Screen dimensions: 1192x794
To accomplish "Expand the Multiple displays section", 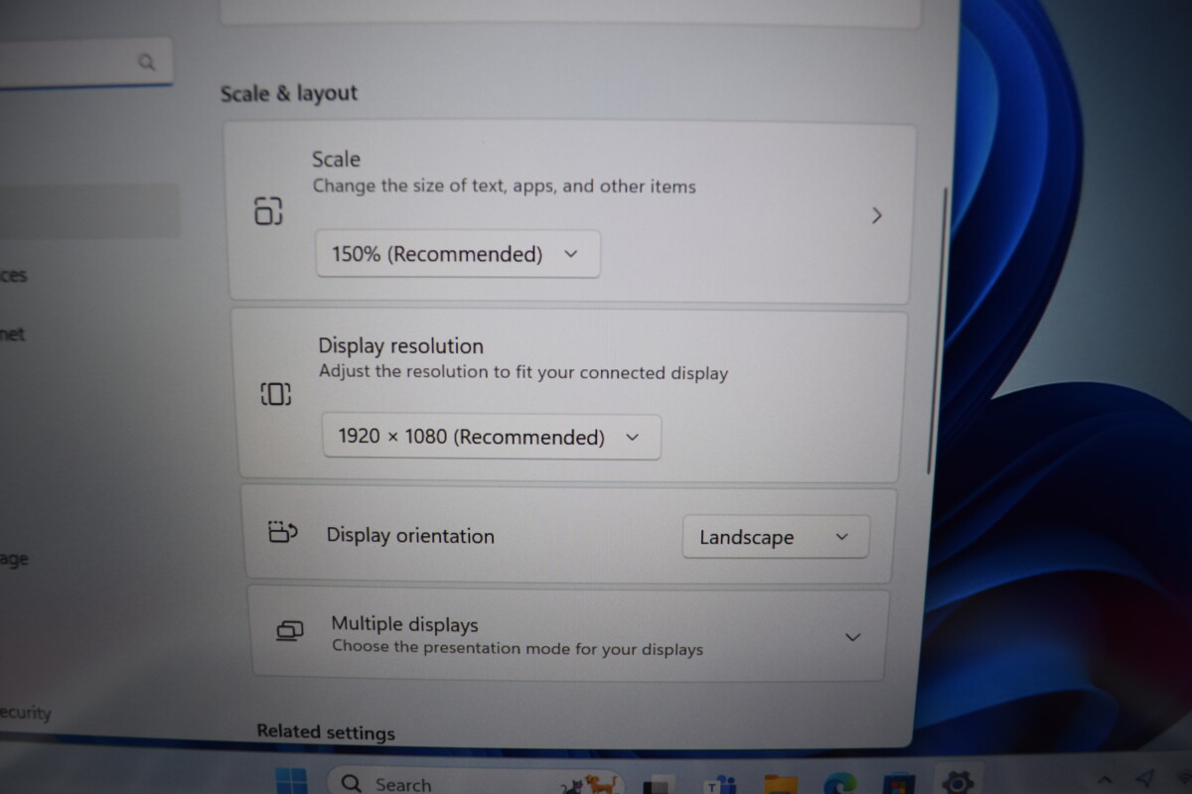I will (852, 637).
